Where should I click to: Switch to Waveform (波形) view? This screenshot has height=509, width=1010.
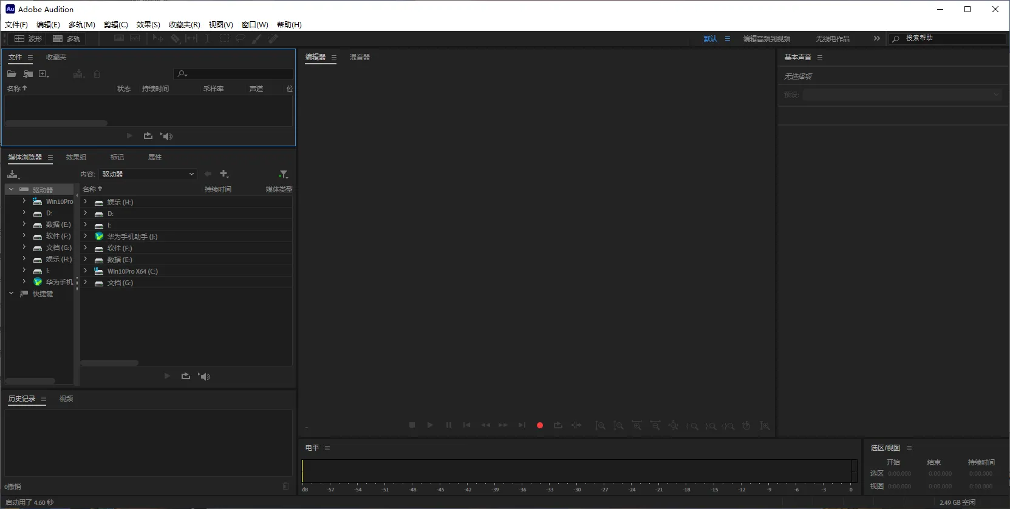point(28,39)
